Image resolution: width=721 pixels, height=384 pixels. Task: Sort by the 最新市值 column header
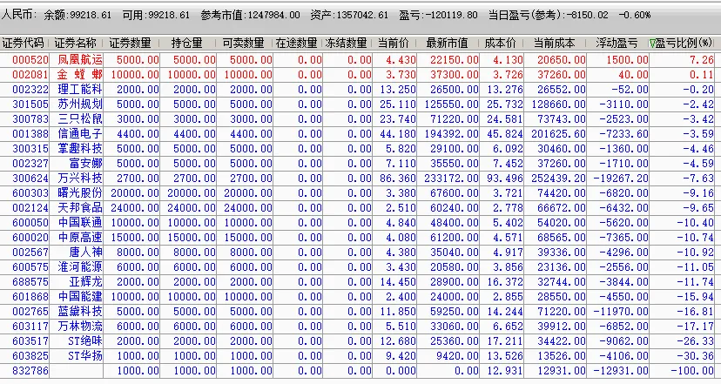coord(447,44)
